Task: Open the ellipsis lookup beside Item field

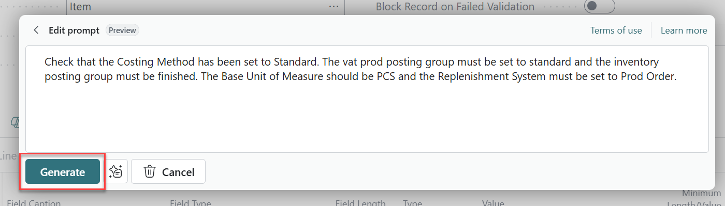Action: pos(334,7)
